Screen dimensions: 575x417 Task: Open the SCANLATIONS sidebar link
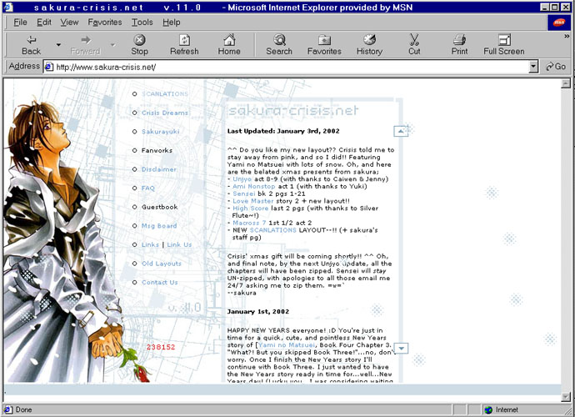[165, 94]
